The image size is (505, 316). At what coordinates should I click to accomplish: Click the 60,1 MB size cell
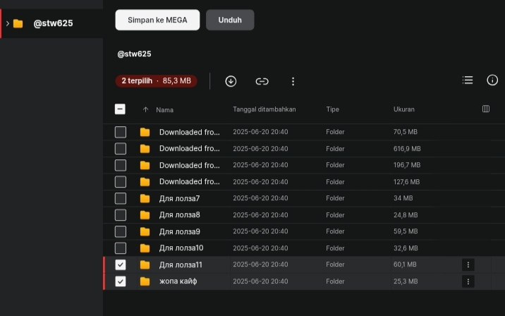[x=405, y=265]
